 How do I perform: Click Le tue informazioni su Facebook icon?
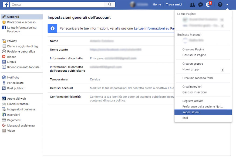click(x=4, y=28)
